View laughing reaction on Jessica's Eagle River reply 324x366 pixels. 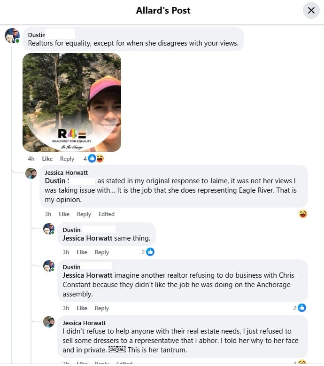(x=303, y=214)
